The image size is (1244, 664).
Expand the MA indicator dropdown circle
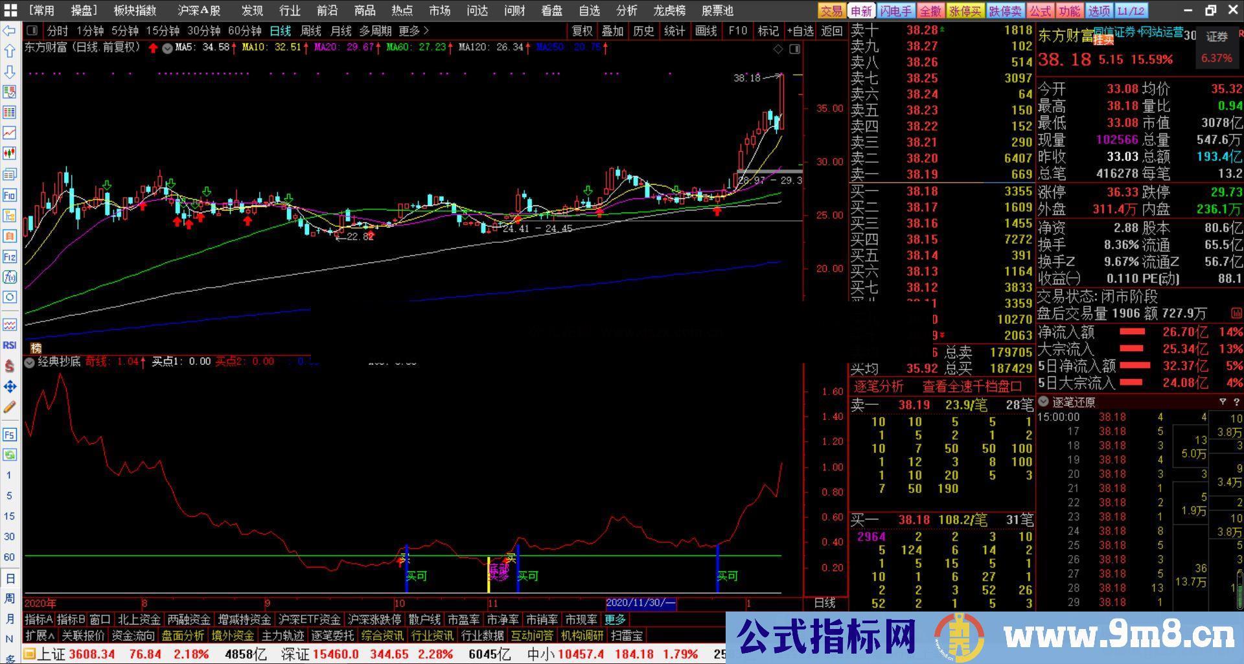coord(167,48)
